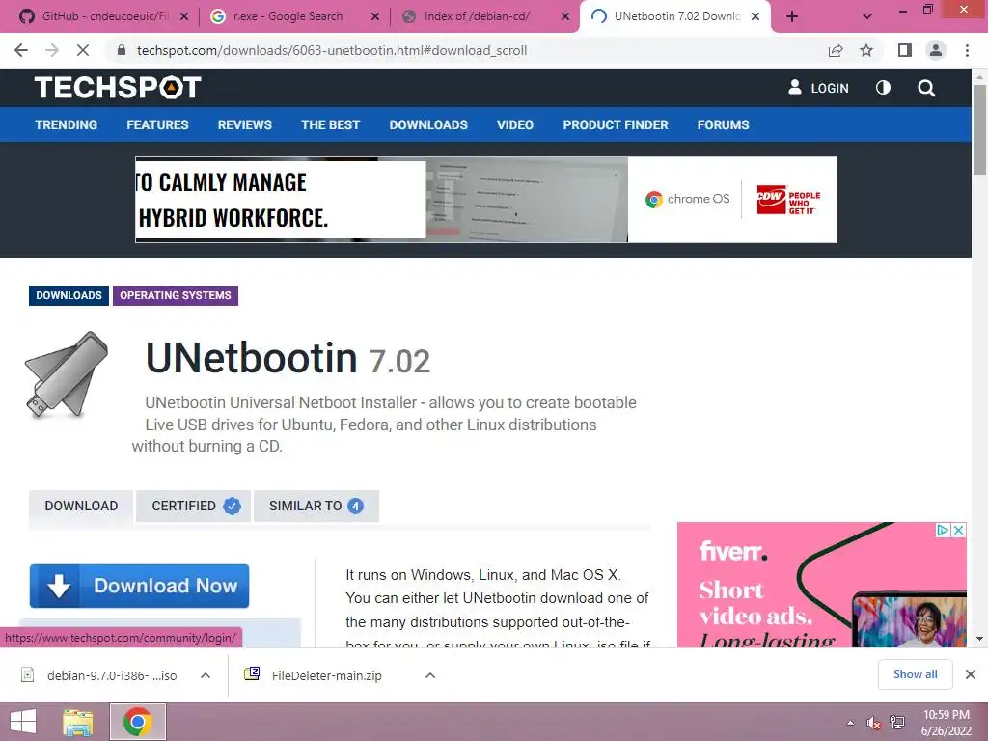The height and width of the screenshot is (741, 988).
Task: Click the network tray icon
Action: 897,722
